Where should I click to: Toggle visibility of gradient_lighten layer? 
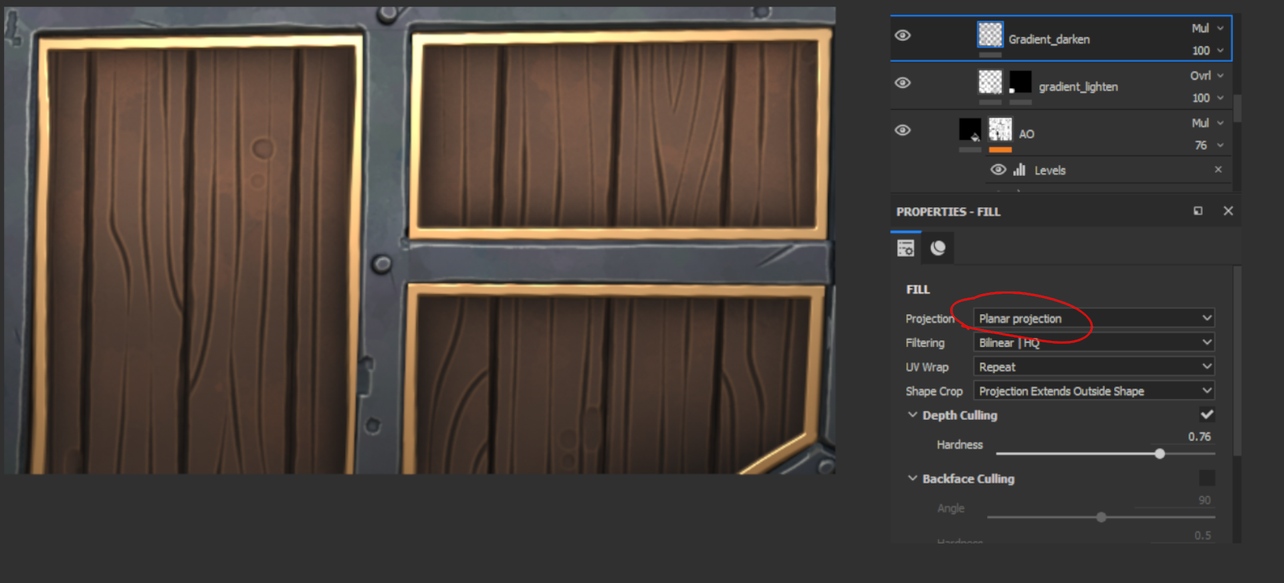point(902,83)
